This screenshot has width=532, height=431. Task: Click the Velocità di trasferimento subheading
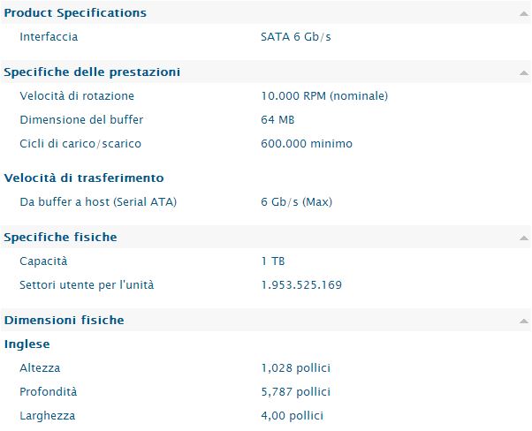84,178
